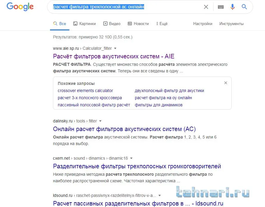This screenshot has height=207, width=265.
Task: Open result Онлайн расчет фильтров акустических систем (АС)
Action: (x=124, y=129)
